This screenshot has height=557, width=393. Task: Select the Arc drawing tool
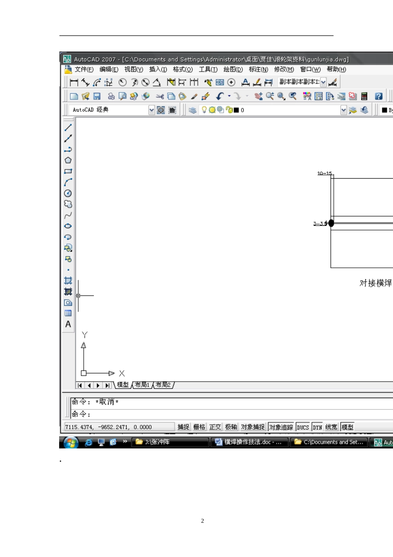[x=68, y=182]
